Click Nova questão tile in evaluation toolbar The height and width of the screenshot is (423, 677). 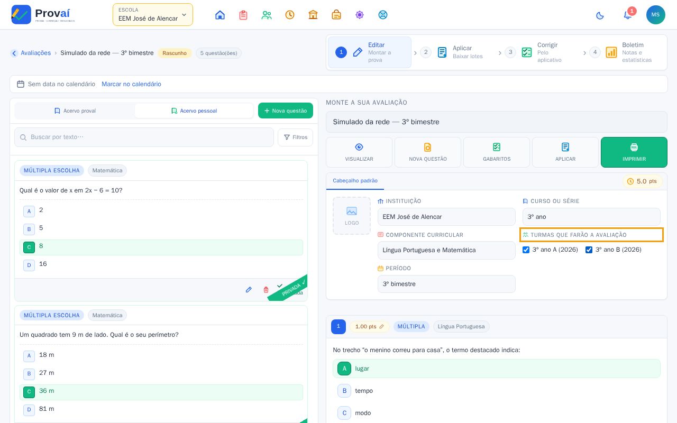pyautogui.click(x=428, y=152)
